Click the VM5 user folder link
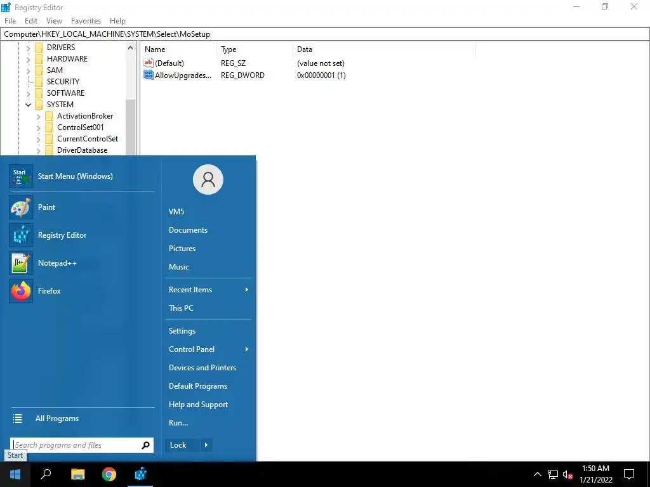 [x=176, y=212]
